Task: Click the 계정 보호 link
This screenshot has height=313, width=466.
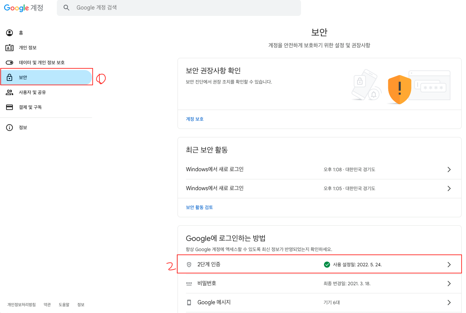Action: point(195,119)
